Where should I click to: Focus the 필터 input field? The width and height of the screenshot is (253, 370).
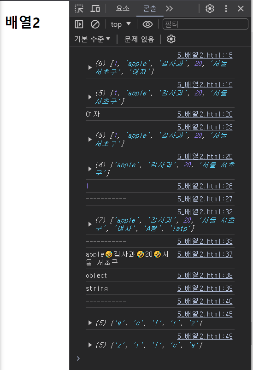(206, 24)
